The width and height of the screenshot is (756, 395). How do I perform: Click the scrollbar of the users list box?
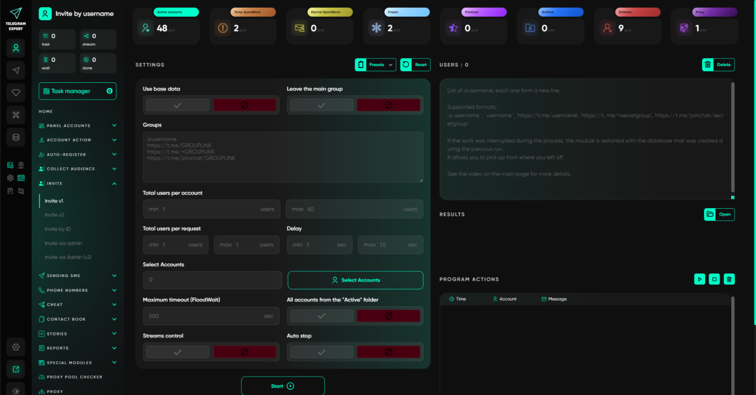tap(733, 137)
